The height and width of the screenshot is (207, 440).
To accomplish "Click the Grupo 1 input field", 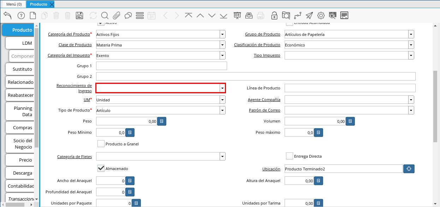I will coord(161,66).
